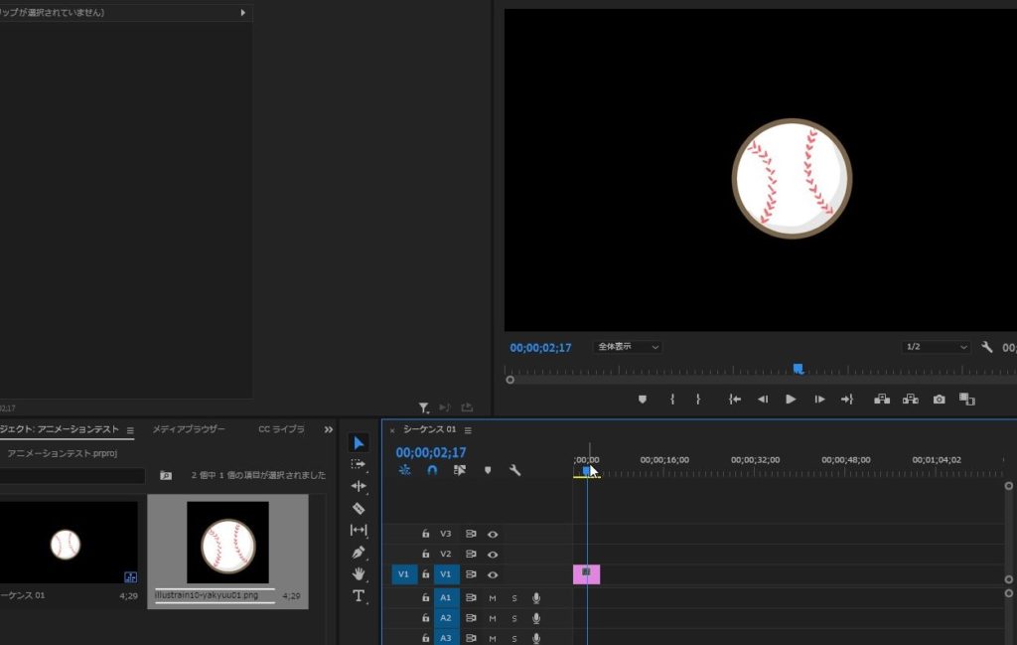Activate the Type tool
Image resolution: width=1017 pixels, height=645 pixels.
359,595
